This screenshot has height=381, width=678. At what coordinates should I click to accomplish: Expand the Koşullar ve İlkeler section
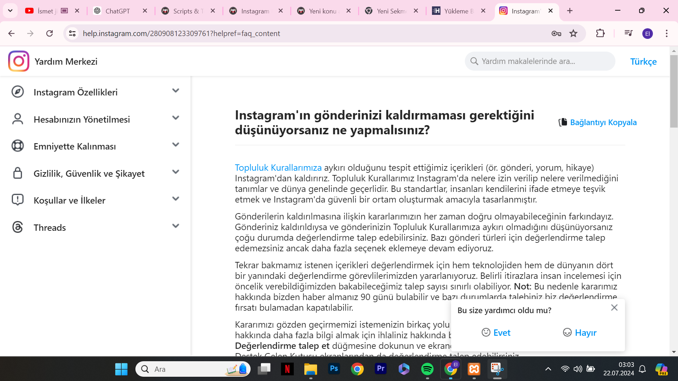tap(176, 199)
